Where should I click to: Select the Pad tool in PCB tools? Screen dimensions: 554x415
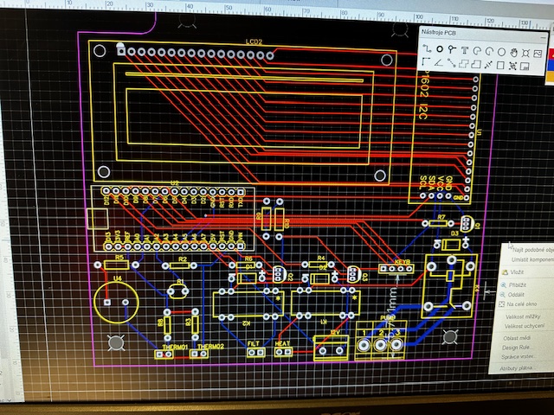point(439,49)
